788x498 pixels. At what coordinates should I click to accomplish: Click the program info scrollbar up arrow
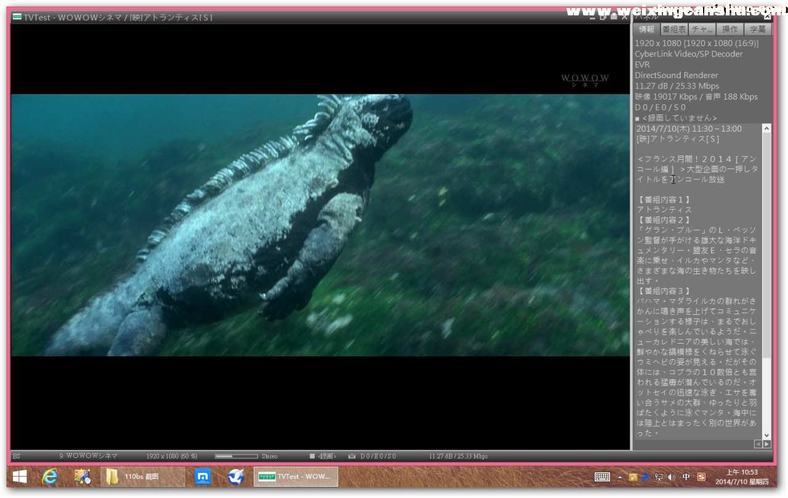(x=766, y=128)
